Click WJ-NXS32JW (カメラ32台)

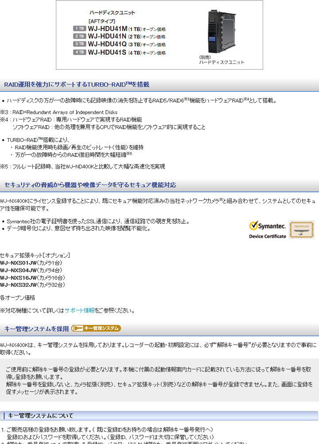pos(32,285)
